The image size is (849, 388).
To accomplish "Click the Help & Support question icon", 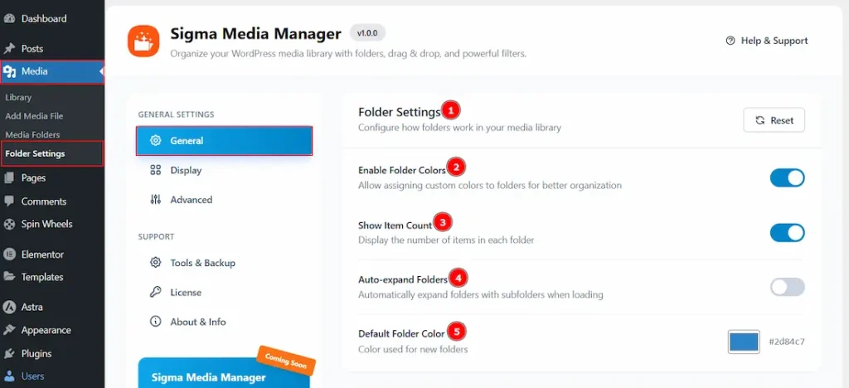I will (730, 41).
